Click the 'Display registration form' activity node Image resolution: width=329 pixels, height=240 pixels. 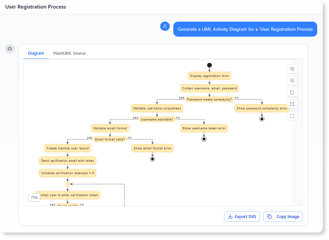(209, 76)
